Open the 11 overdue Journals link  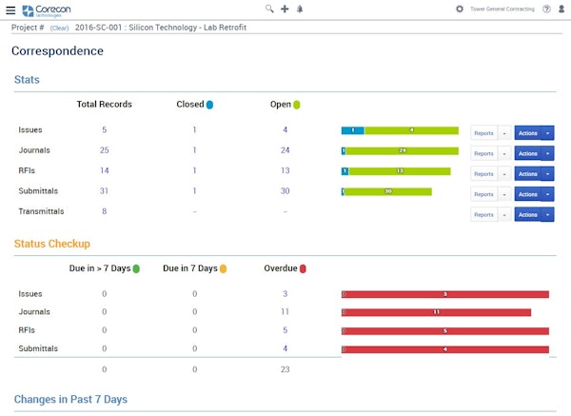point(285,312)
